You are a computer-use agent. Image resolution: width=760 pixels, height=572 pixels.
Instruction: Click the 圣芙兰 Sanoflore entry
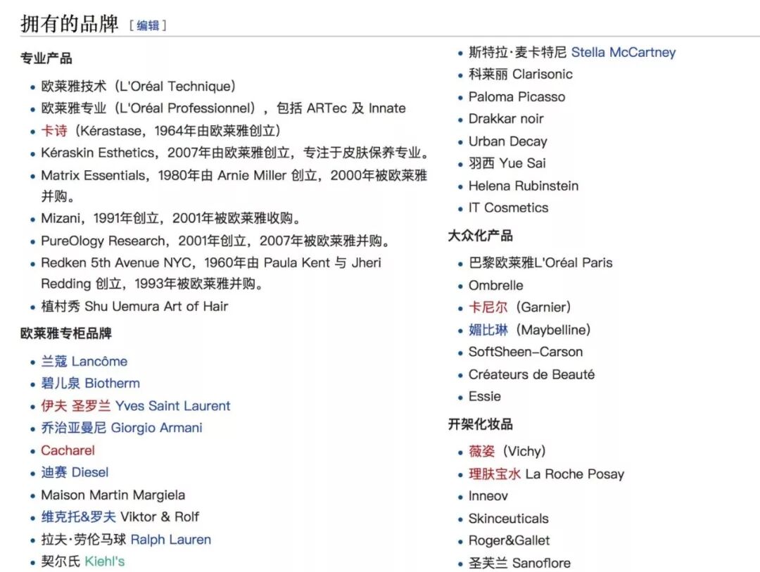519,563
